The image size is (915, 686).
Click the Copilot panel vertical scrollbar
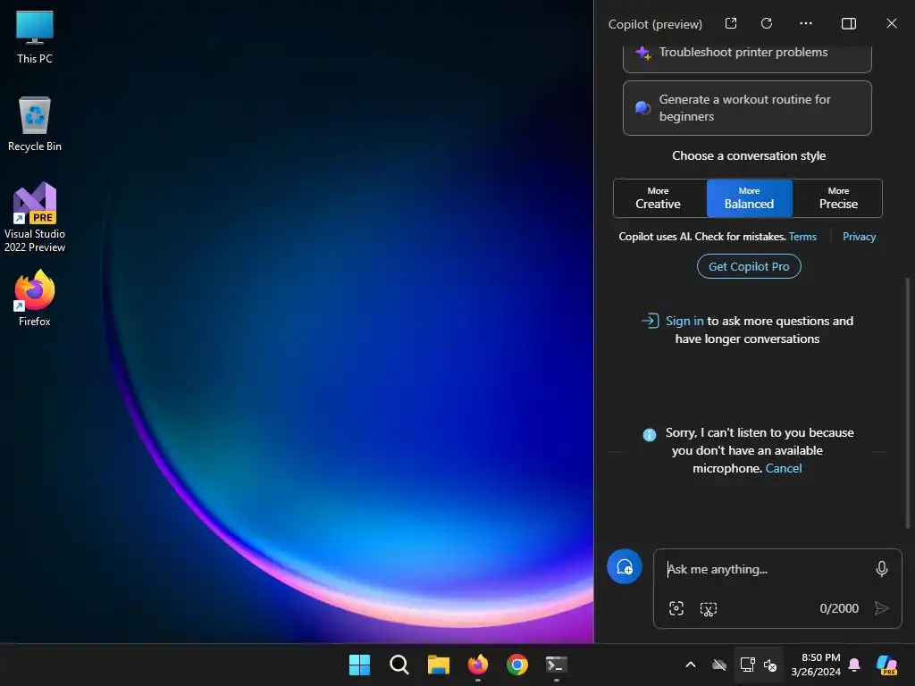(x=908, y=403)
